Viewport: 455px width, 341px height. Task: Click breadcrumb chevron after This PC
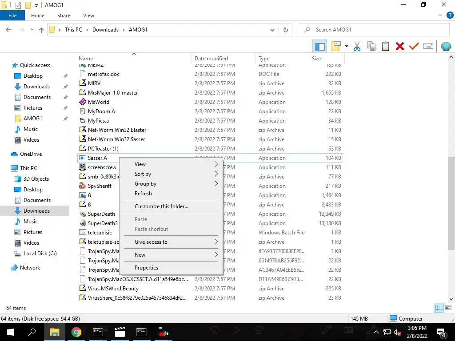click(87, 30)
